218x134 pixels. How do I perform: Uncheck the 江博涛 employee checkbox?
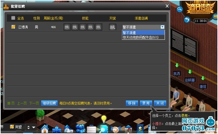(x=13, y=27)
